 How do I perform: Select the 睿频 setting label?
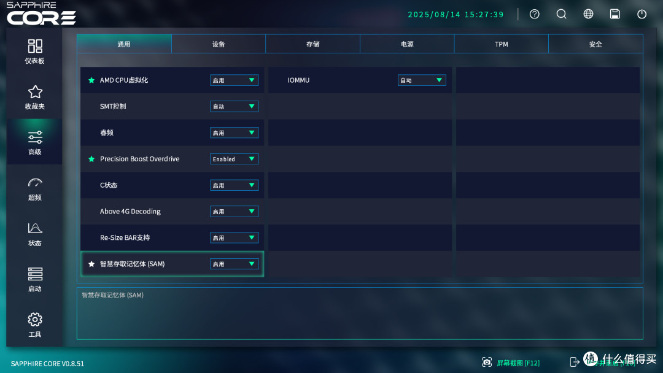[x=107, y=133]
